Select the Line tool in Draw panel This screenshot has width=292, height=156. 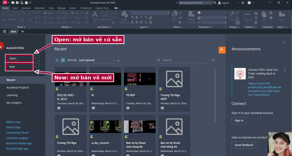pos(4,16)
